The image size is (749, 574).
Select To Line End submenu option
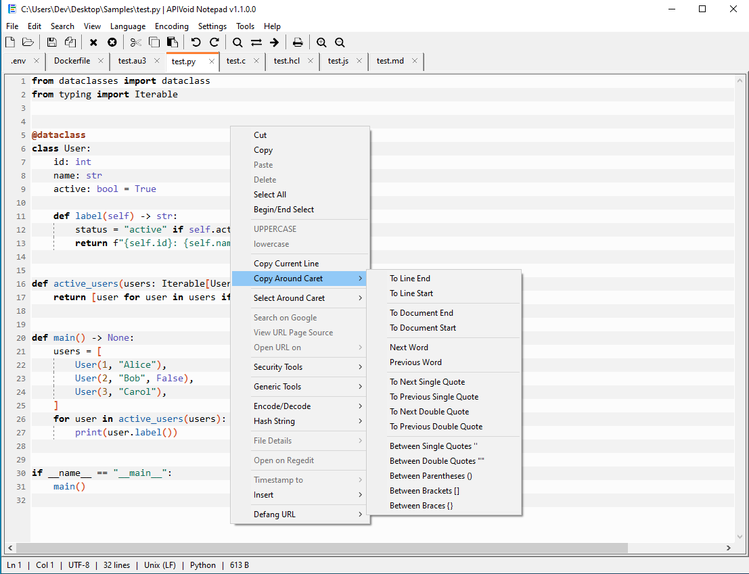click(x=444, y=278)
